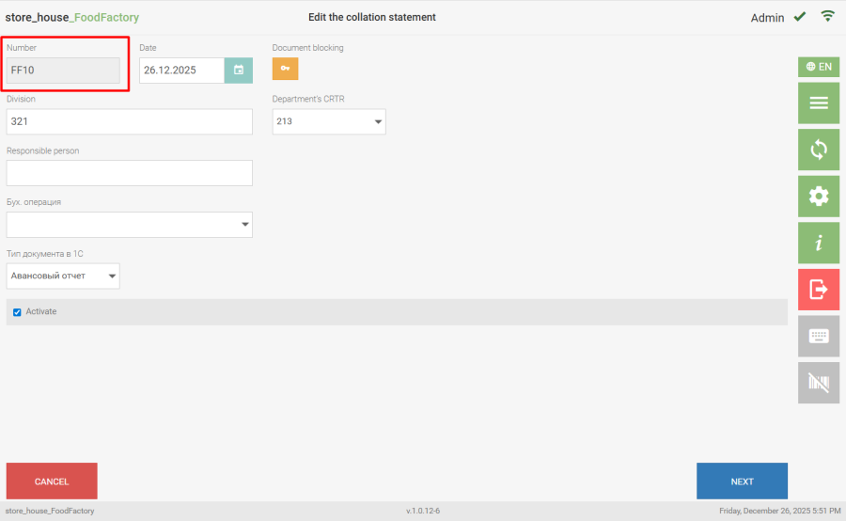Switch language with the EN button
Screen dimensions: 846x521
click(x=818, y=67)
